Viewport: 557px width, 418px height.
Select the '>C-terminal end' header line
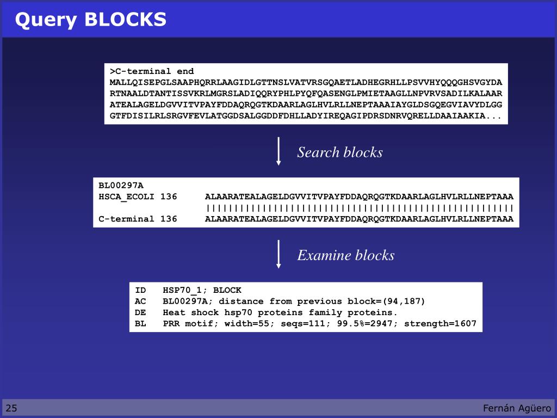[152, 71]
